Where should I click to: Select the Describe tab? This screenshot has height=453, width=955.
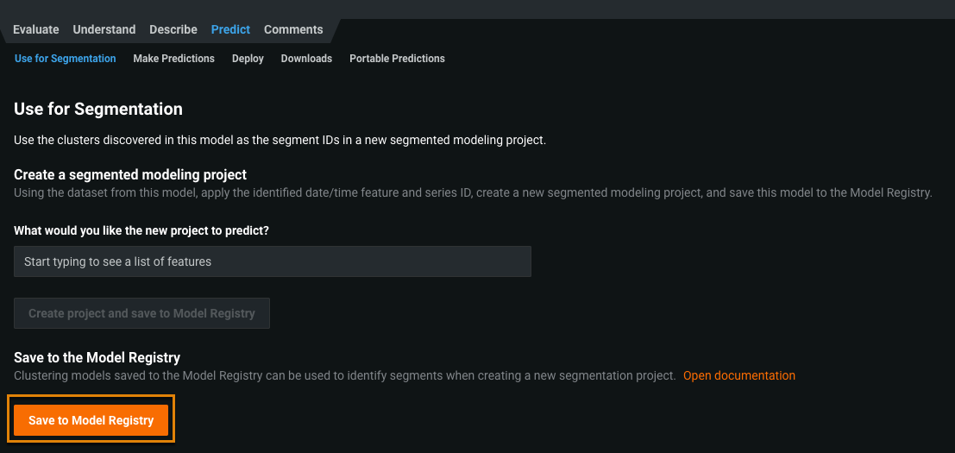(173, 29)
